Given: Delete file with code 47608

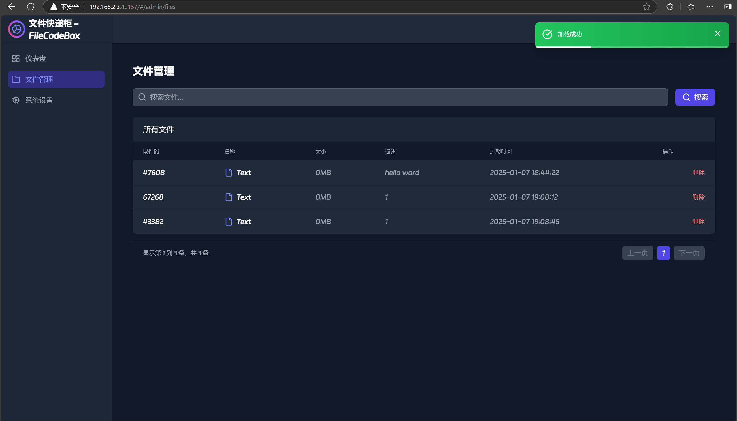Looking at the screenshot, I should (698, 173).
